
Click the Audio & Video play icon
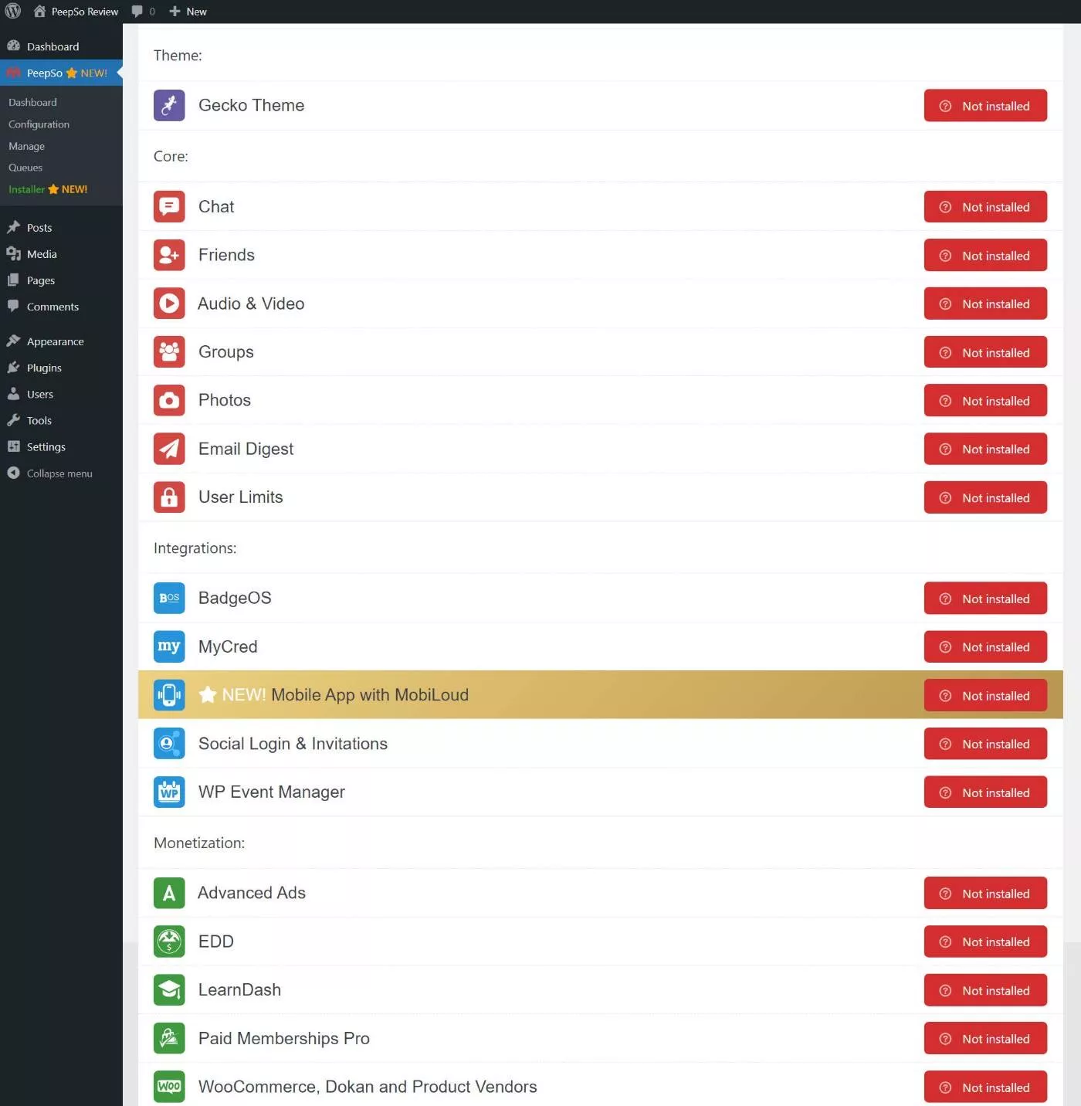169,304
